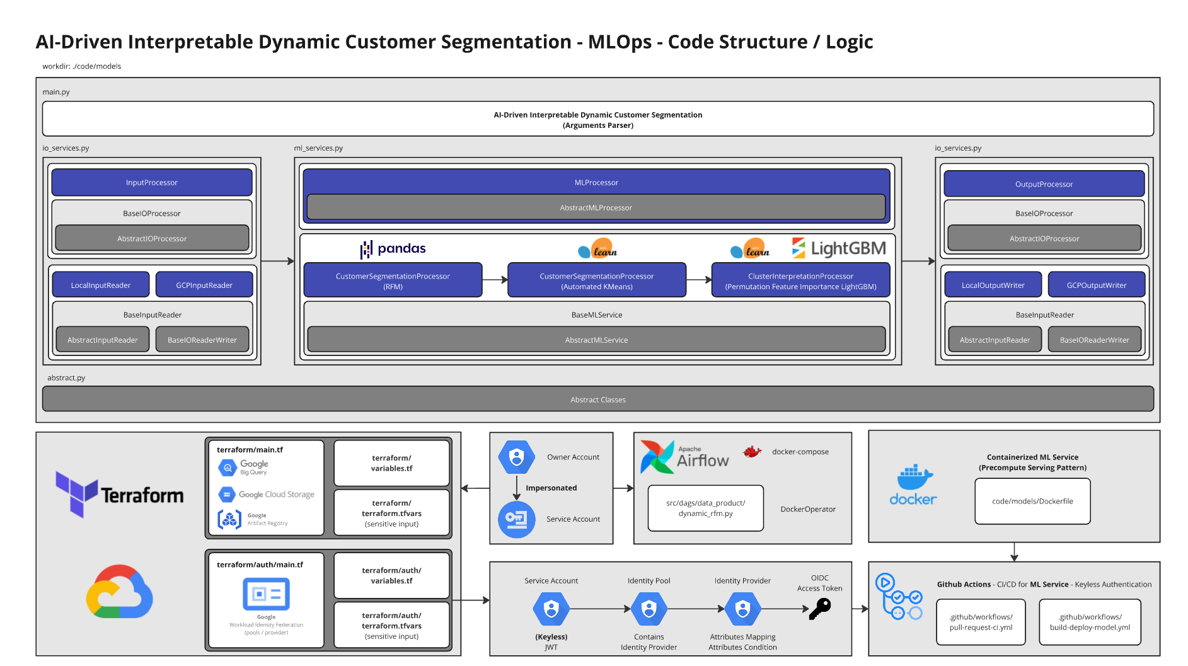Click the Google Cloud Storage icon
This screenshot has height=666, width=1188.
[x=228, y=495]
